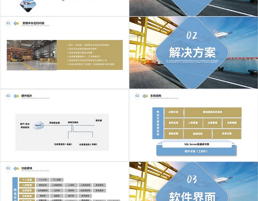Click the 02 badge on the 硬件拓扑 slide

(x=8, y=96)
